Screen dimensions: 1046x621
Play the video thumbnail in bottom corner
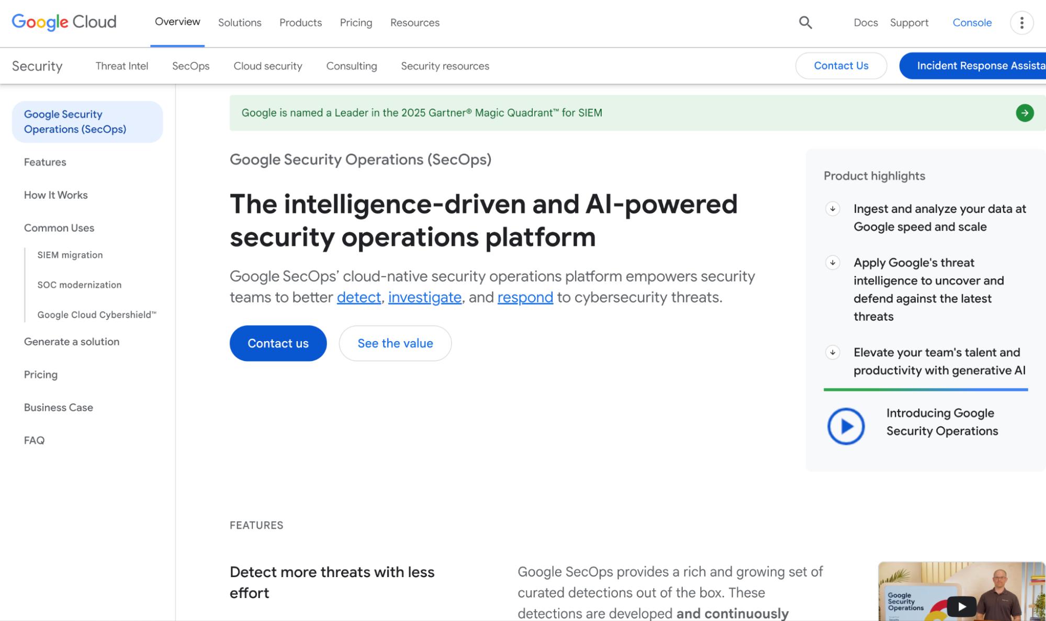tap(961, 606)
